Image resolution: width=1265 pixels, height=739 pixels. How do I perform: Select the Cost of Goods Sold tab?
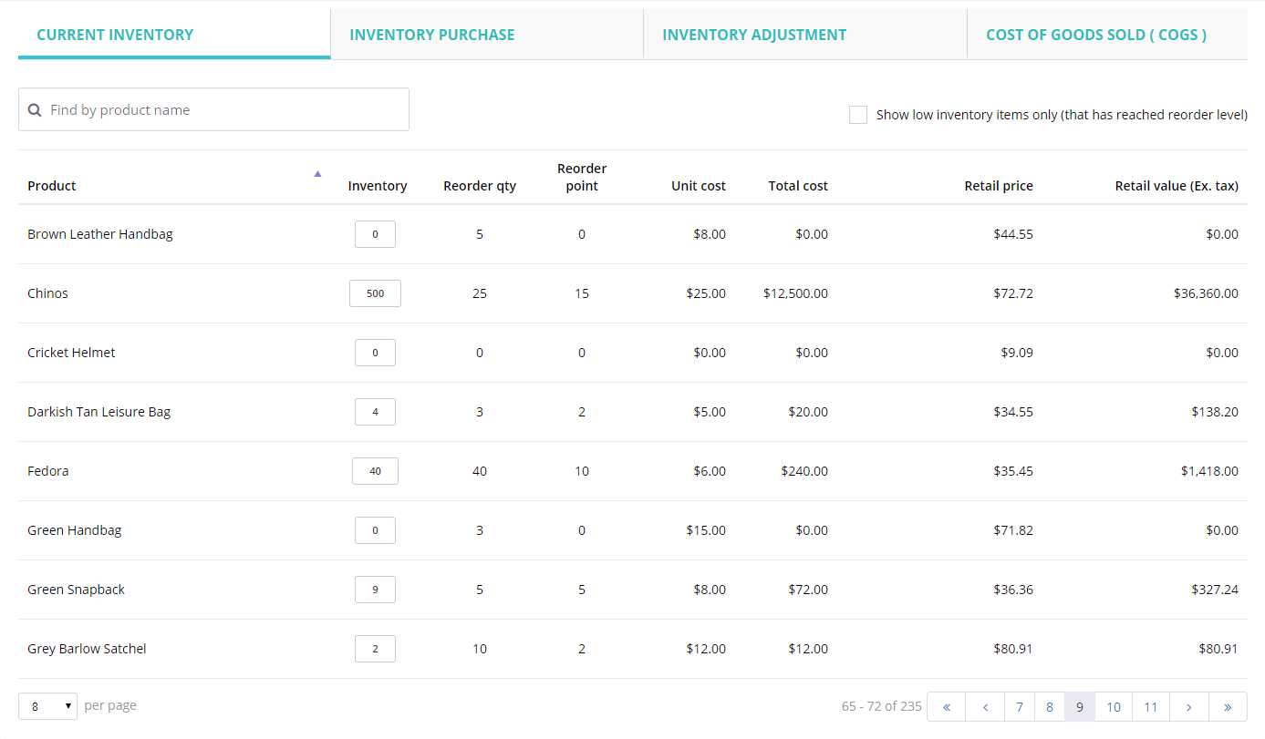pyautogui.click(x=1096, y=35)
